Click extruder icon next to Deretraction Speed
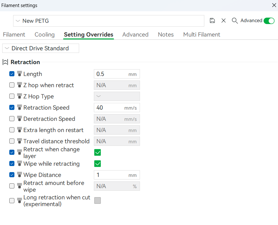 point(20,119)
